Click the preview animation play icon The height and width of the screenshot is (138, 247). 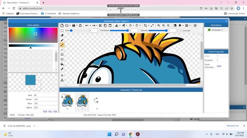click(x=195, y=26)
